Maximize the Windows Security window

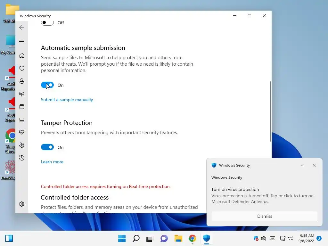[249, 16]
